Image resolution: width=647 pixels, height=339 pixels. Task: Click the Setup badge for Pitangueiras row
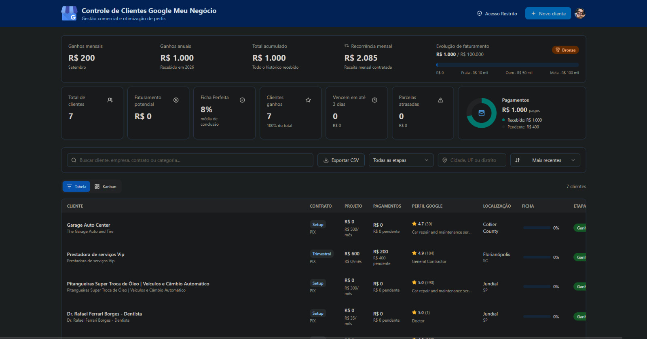(318, 283)
